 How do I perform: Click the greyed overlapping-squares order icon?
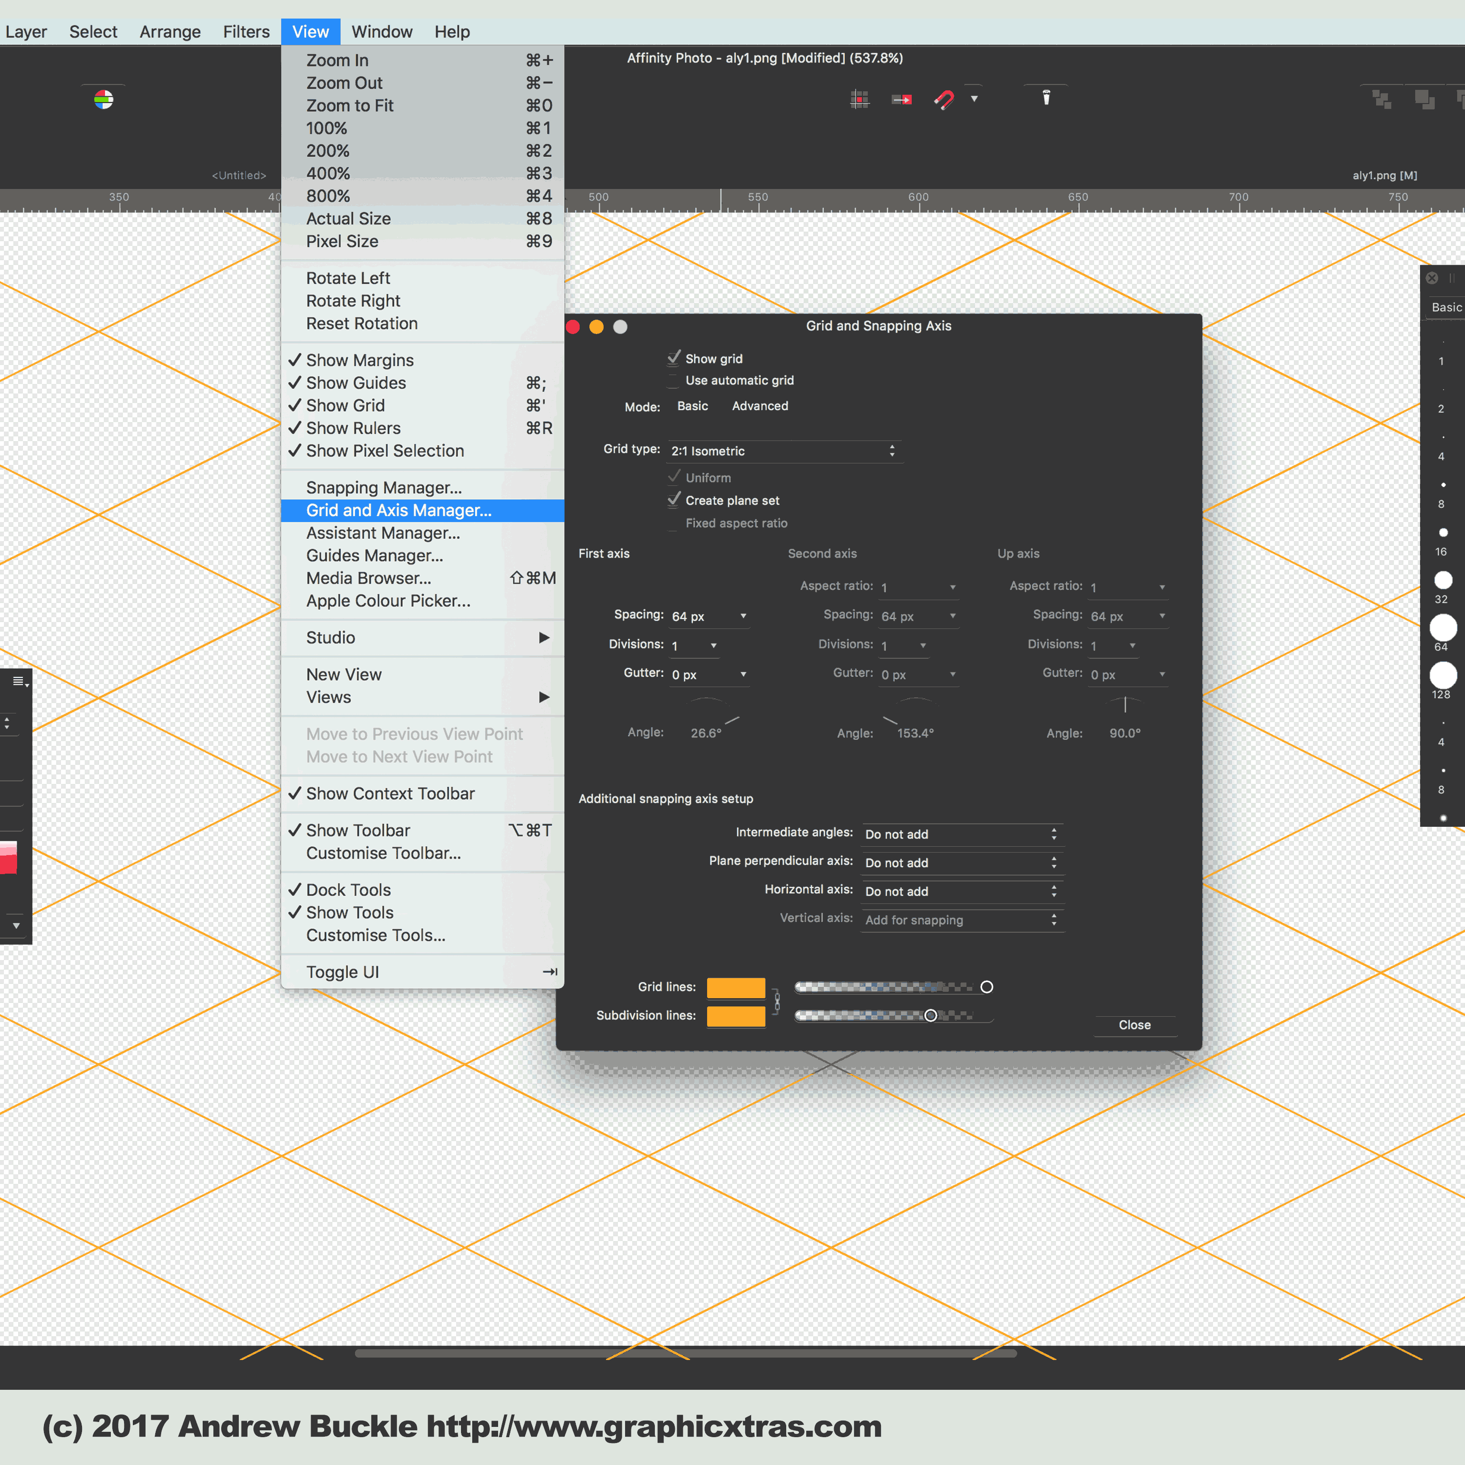tap(1425, 99)
